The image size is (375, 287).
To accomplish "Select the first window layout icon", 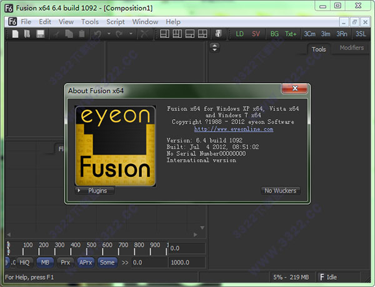I will pyautogui.click(x=164, y=34).
